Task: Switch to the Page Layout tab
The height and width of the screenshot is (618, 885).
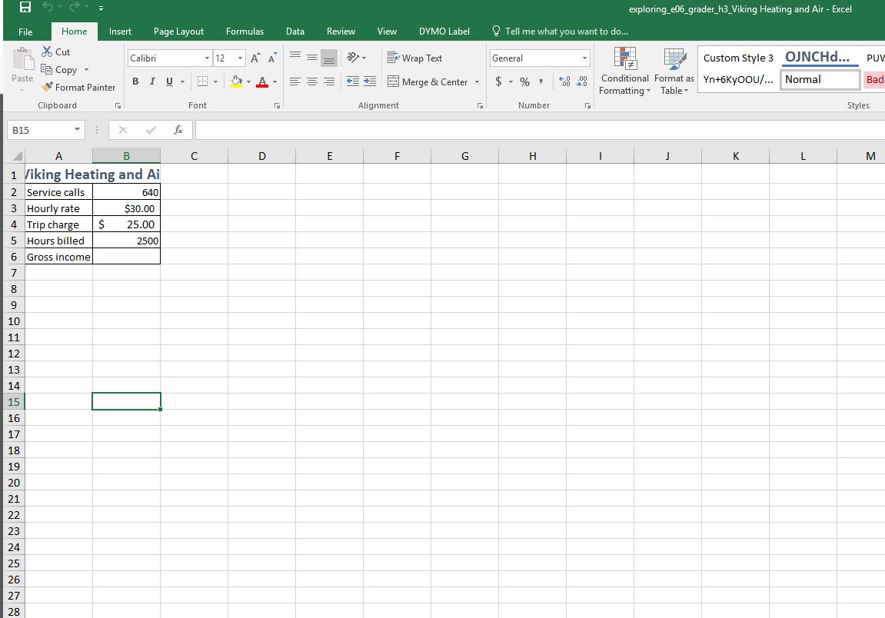Action: coord(178,32)
